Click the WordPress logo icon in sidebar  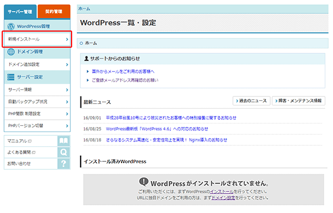coord(11,27)
